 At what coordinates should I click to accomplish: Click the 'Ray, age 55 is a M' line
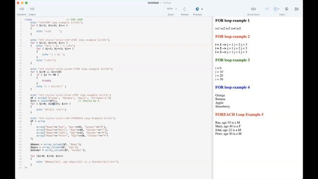tap(228, 123)
